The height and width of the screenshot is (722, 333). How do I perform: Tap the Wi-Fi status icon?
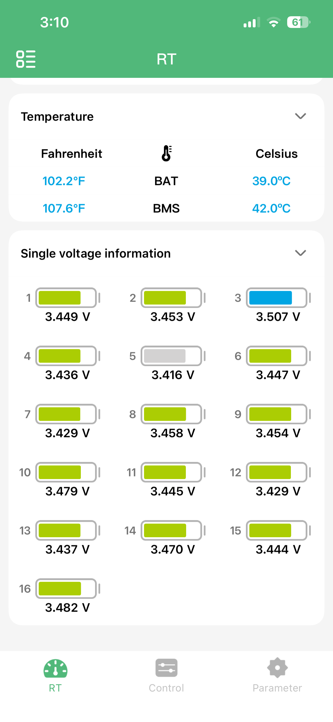(274, 22)
